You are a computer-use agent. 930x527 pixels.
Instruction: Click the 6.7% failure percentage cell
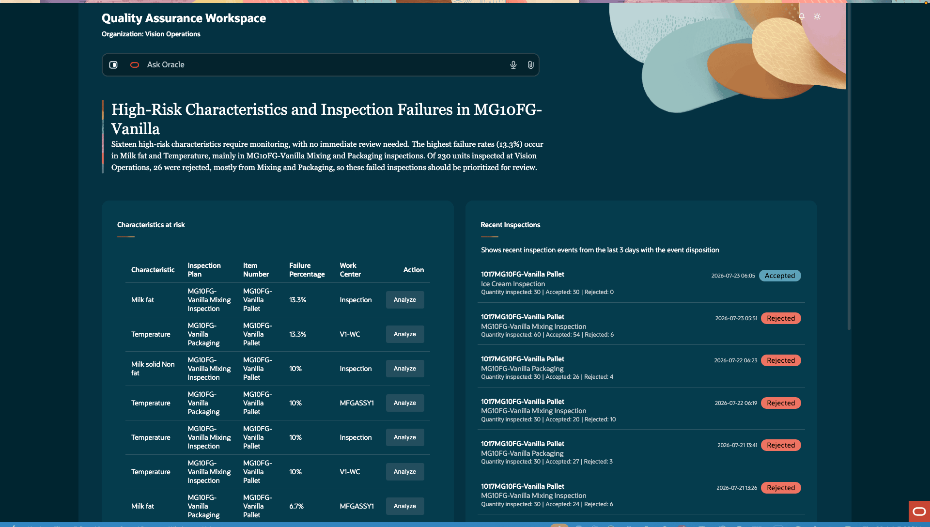(296, 506)
